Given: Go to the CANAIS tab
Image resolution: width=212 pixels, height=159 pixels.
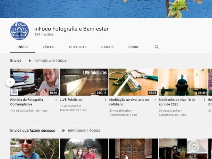Looking at the screenshot, I should click(x=107, y=47).
